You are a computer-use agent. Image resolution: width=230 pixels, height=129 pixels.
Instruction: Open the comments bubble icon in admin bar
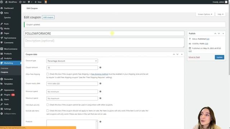pos(29,2)
